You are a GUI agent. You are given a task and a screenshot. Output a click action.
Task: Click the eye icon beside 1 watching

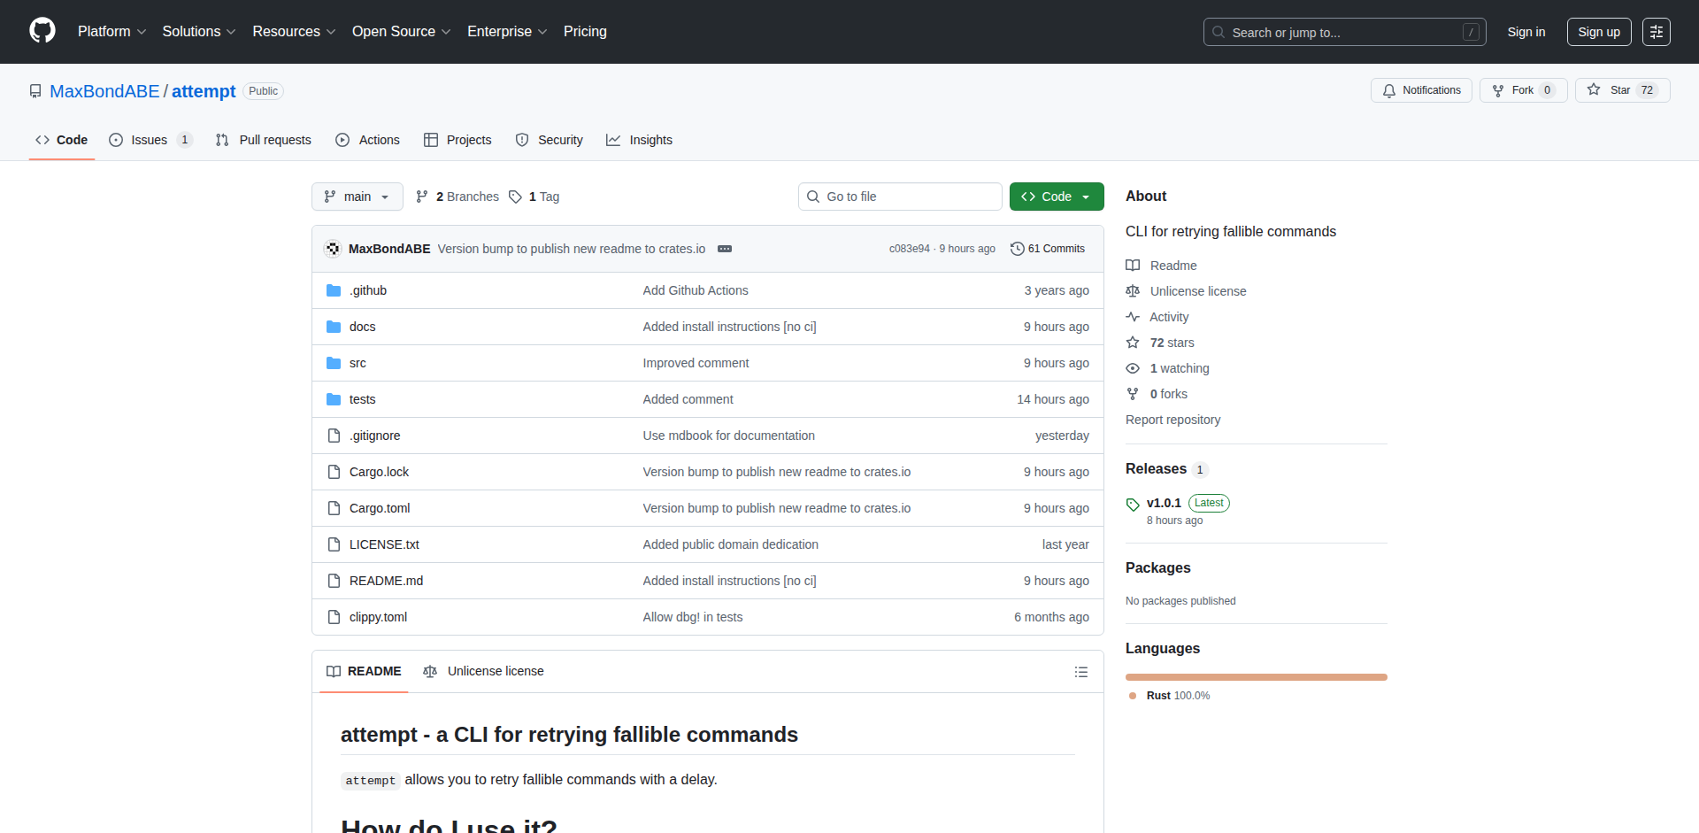point(1133,368)
